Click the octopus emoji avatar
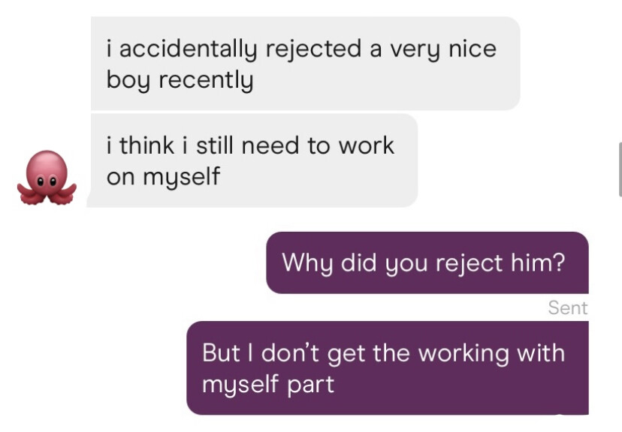 click(x=47, y=178)
